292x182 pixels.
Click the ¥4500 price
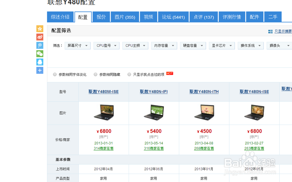(x=204, y=131)
